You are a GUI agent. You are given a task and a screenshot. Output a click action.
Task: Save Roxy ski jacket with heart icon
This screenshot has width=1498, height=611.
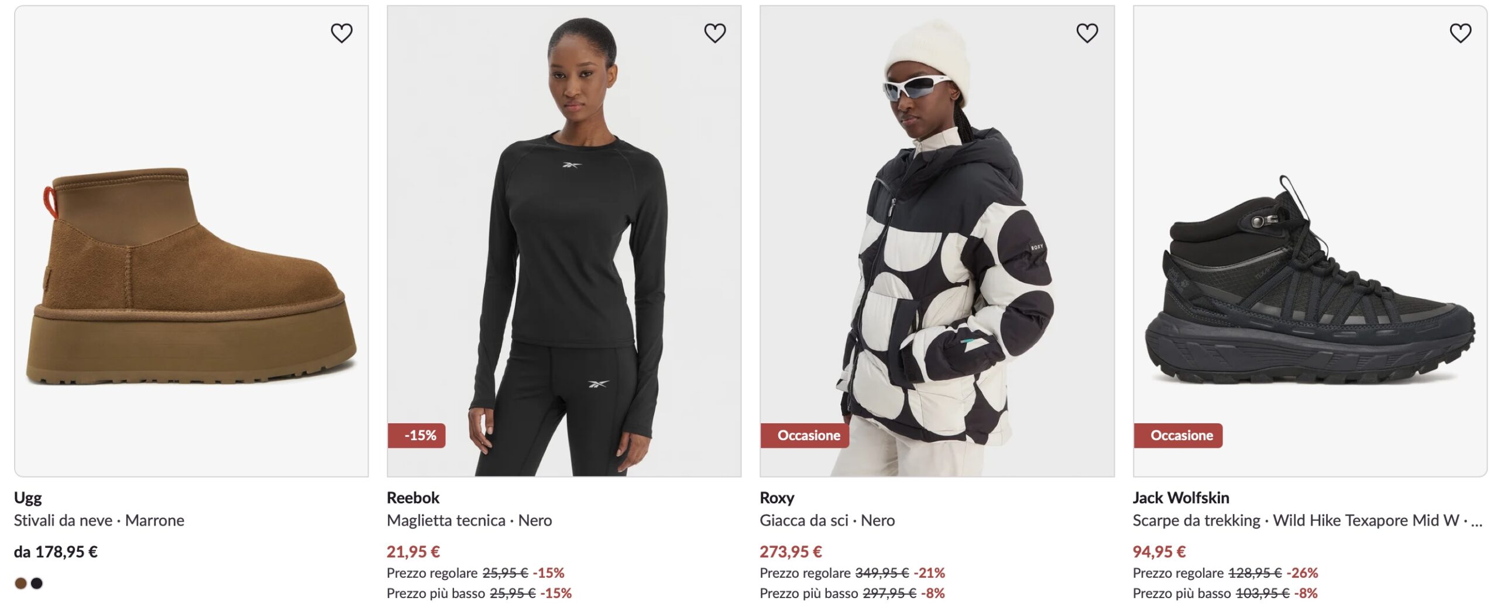pos(1087,33)
